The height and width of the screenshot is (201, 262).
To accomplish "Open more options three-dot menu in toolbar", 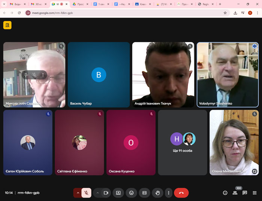I will (x=169, y=193).
